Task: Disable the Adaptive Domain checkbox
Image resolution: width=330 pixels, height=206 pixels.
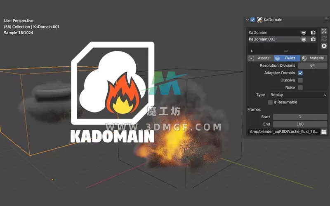Action: point(300,73)
